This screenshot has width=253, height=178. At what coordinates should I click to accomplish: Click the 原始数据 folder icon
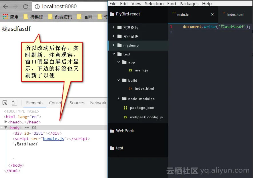pyautogui.click(x=119, y=37)
